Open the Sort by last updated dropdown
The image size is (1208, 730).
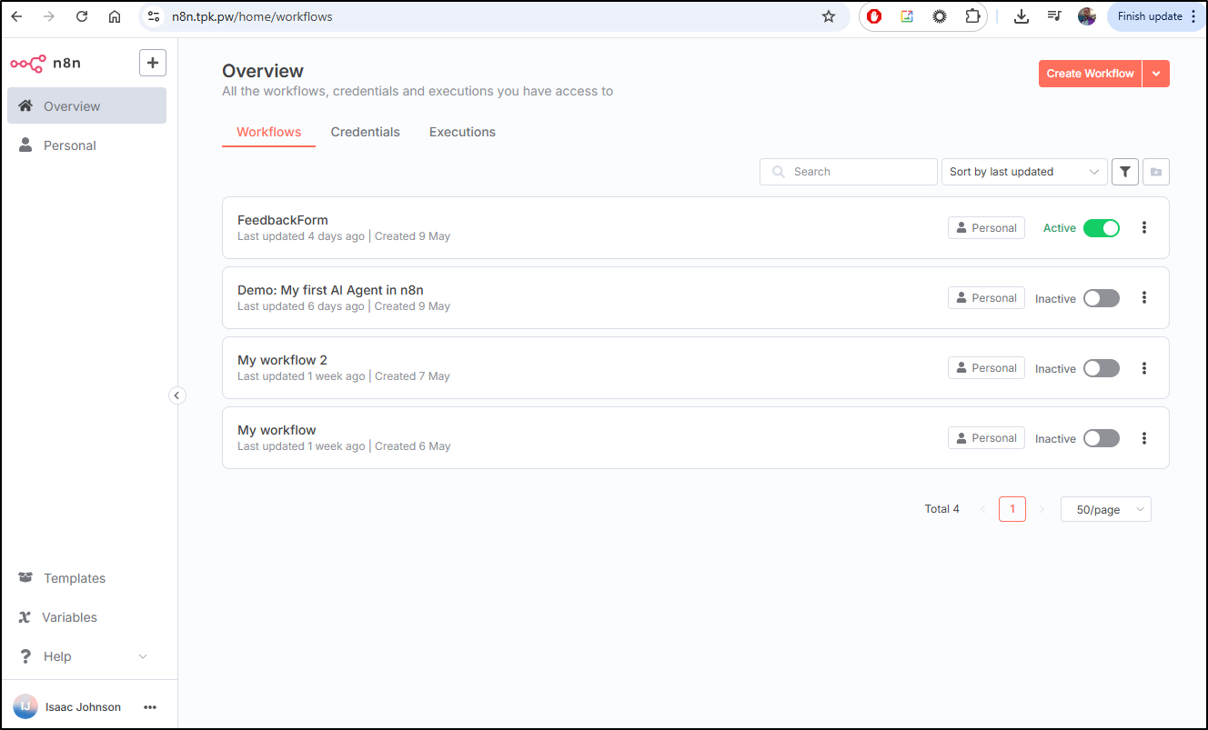pos(1023,172)
